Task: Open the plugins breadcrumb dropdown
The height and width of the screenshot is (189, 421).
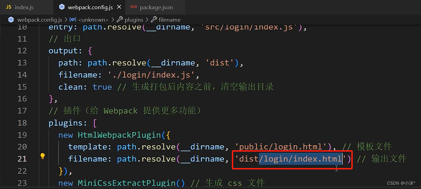Action: tap(134, 20)
